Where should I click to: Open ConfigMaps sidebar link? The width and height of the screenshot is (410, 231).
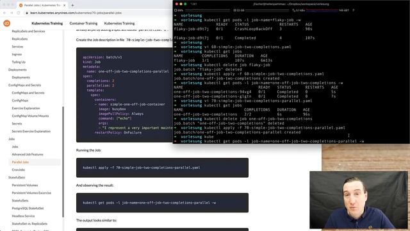[20, 101]
